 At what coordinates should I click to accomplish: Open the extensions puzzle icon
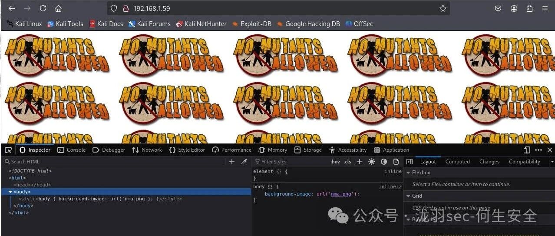click(x=529, y=8)
